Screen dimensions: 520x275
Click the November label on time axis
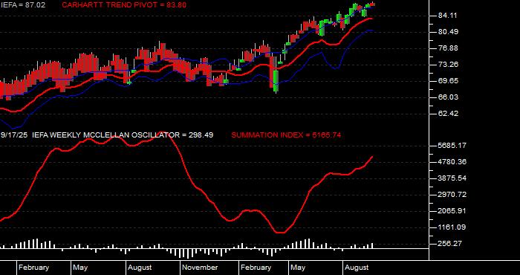click(200, 268)
